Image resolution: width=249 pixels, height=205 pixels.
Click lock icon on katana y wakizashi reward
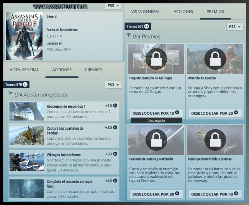tap(156, 140)
